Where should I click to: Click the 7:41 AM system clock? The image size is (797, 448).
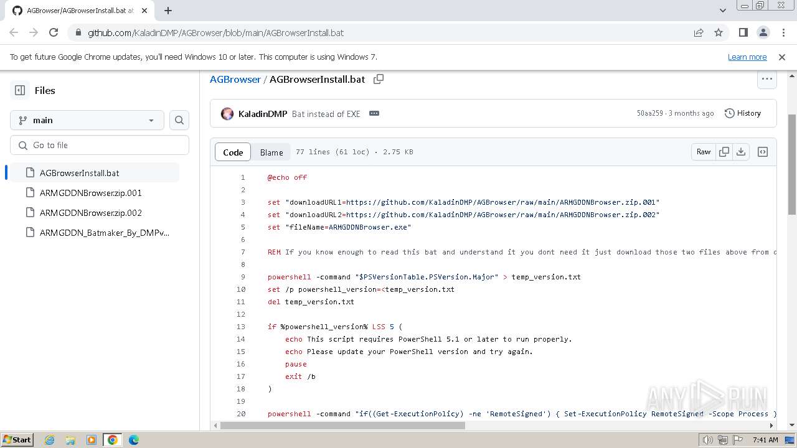click(x=765, y=440)
